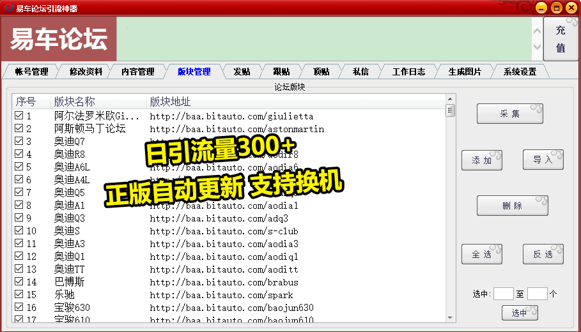Minimize the 易车论坛引流神器 window
The height and width of the screenshot is (332, 581).
click(541, 8)
